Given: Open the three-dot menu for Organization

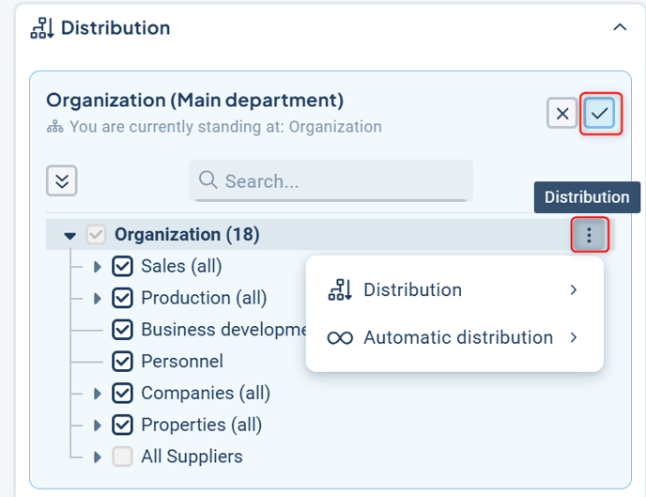Looking at the screenshot, I should 590,235.
